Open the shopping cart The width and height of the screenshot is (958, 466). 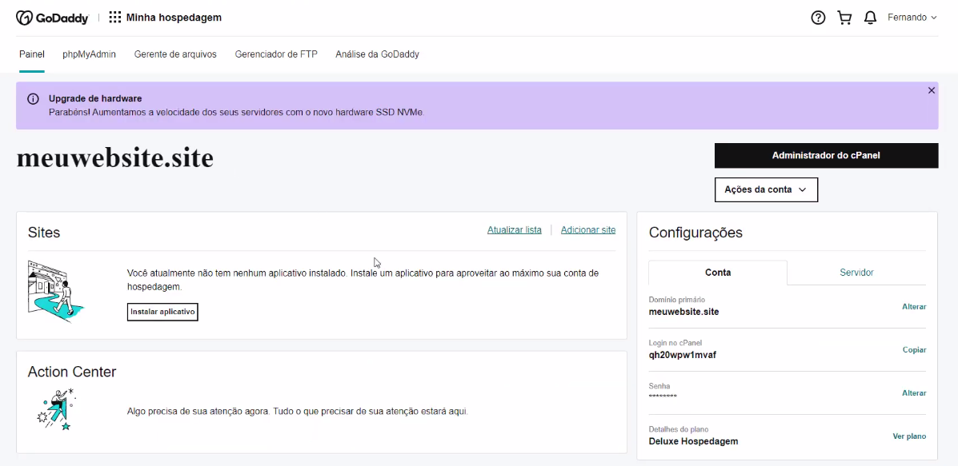point(844,18)
